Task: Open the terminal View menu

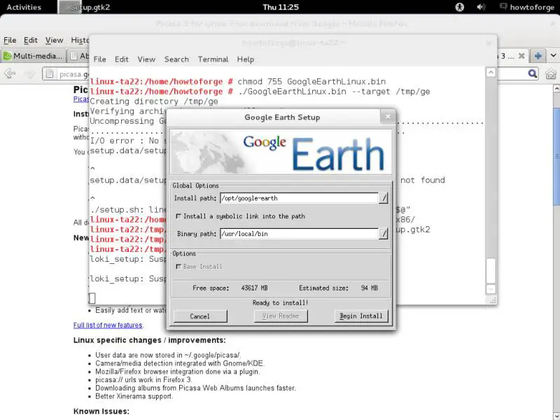Action: (x=146, y=59)
